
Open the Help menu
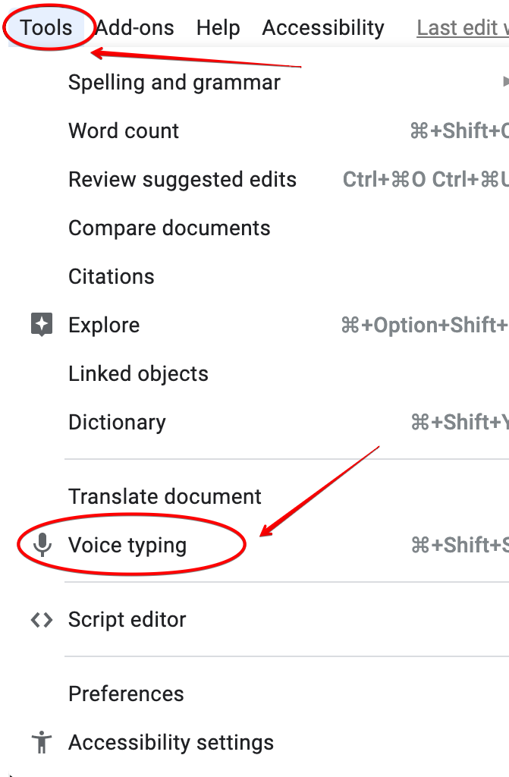point(218,28)
